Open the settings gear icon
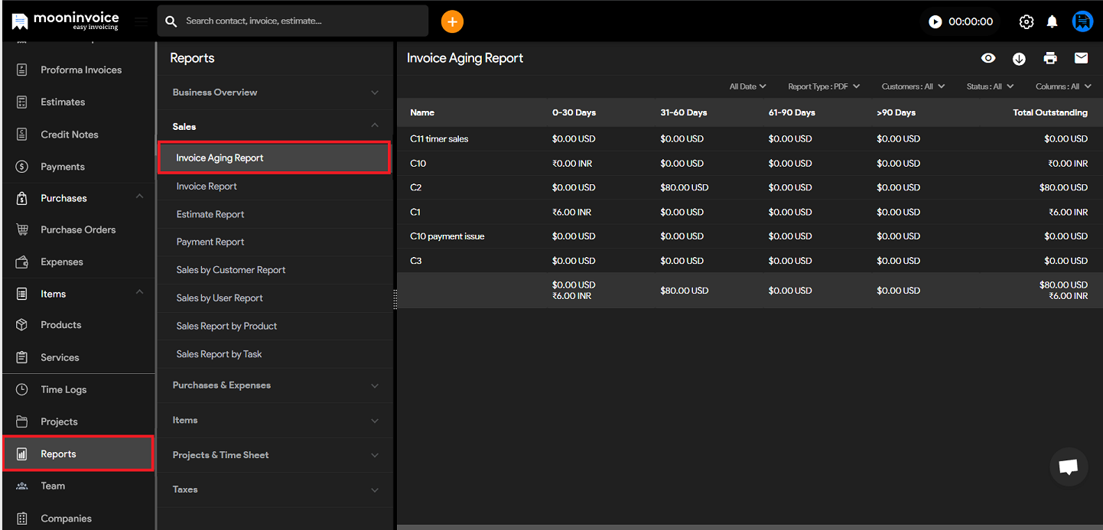 coord(1027,21)
